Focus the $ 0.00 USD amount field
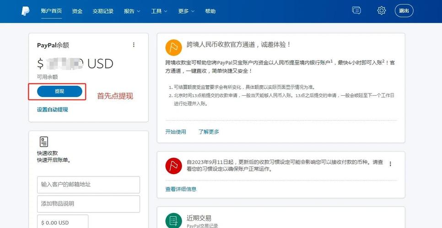 click(63, 222)
